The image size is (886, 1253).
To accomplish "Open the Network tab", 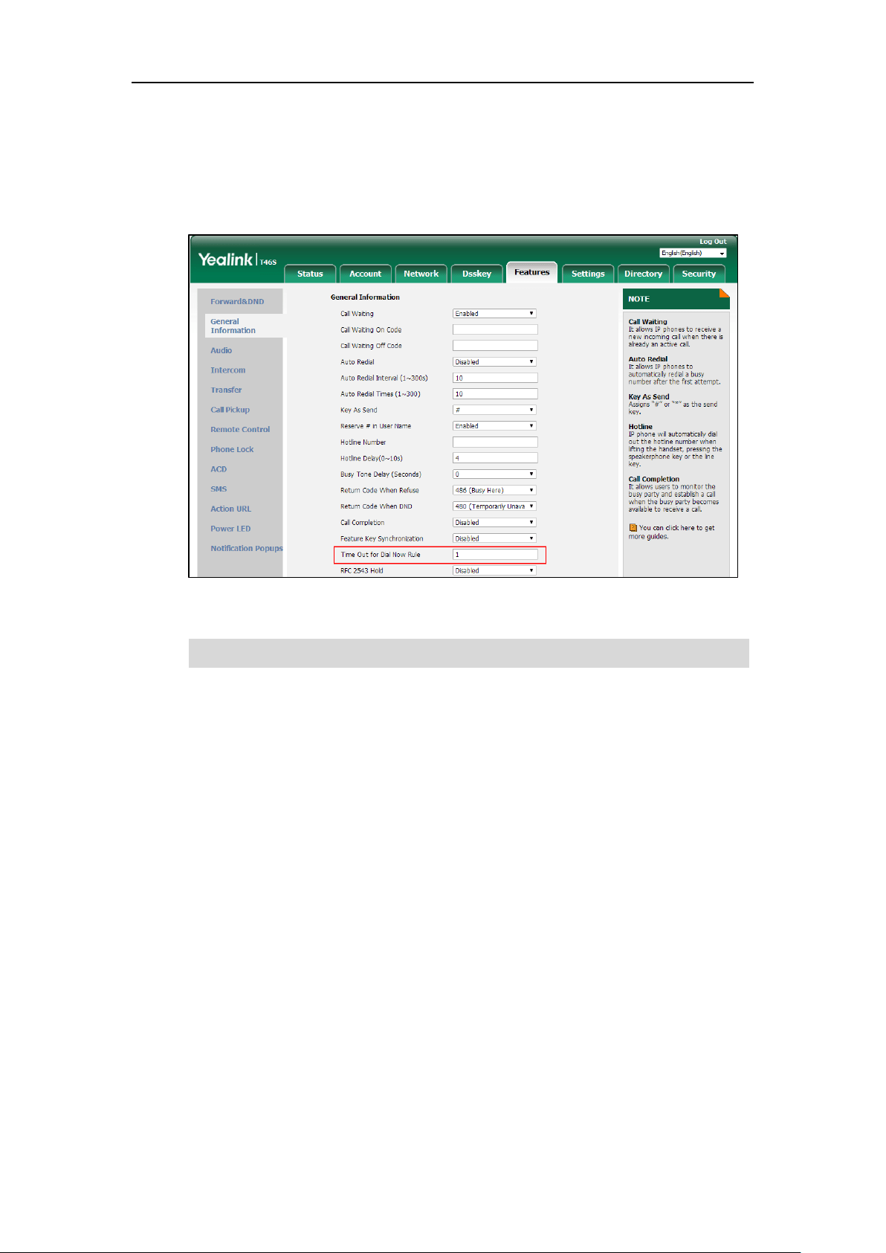I will (x=421, y=274).
